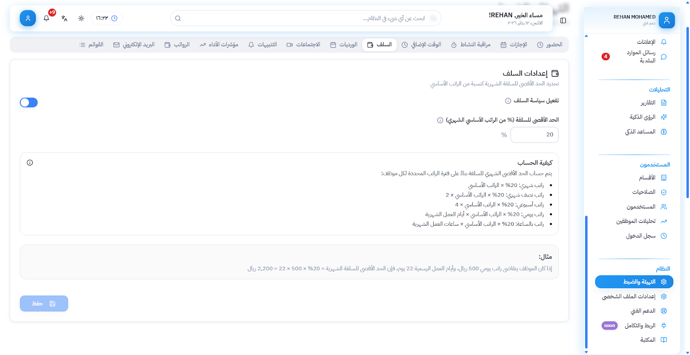Open the الرواتب tab
Viewport: 690px width, 355px height.
[x=177, y=45]
